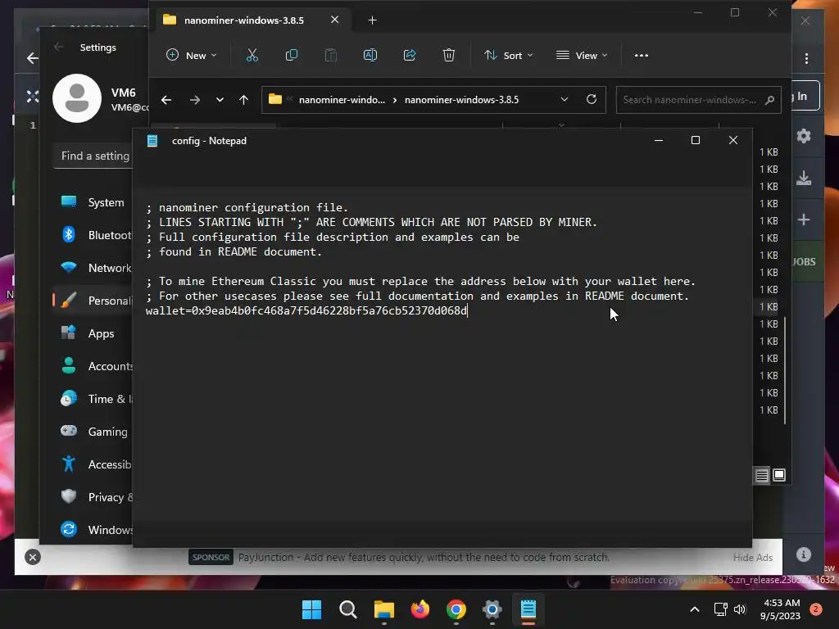Open the three-dot menu in background browser

click(x=806, y=58)
